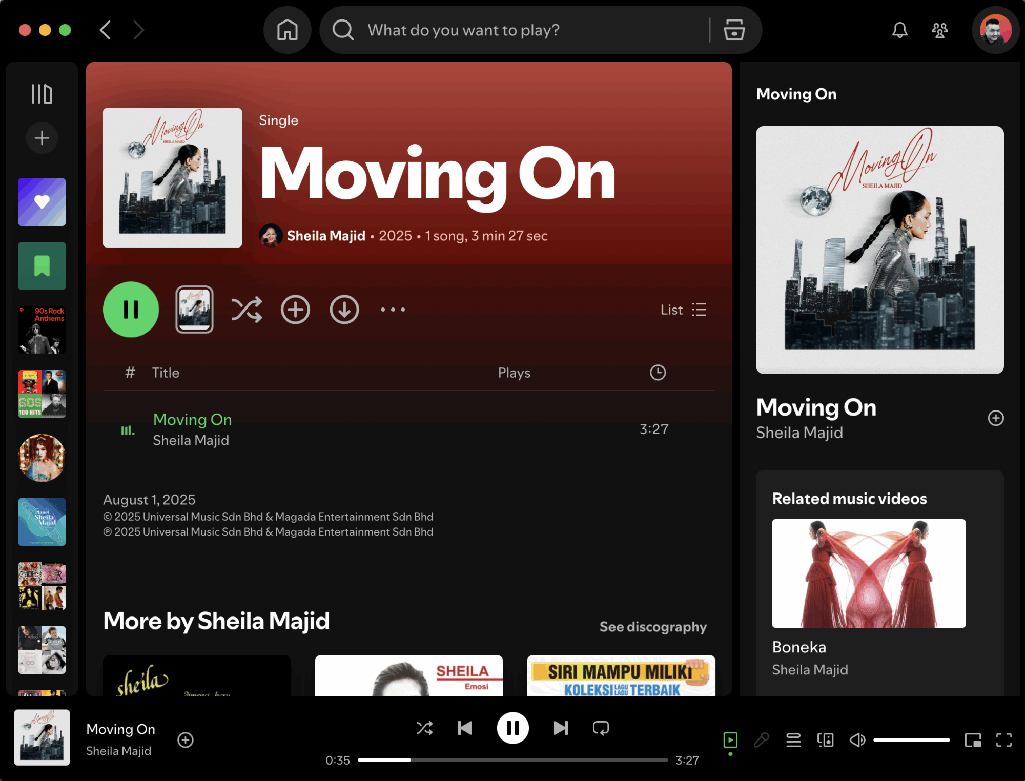Open notifications bell

tap(899, 30)
